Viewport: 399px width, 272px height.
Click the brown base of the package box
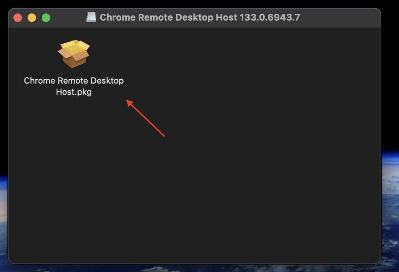tap(74, 61)
